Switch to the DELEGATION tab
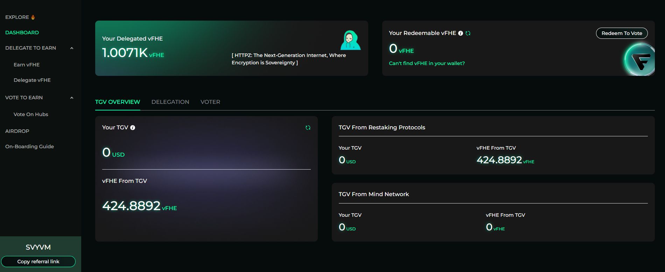 click(x=170, y=102)
